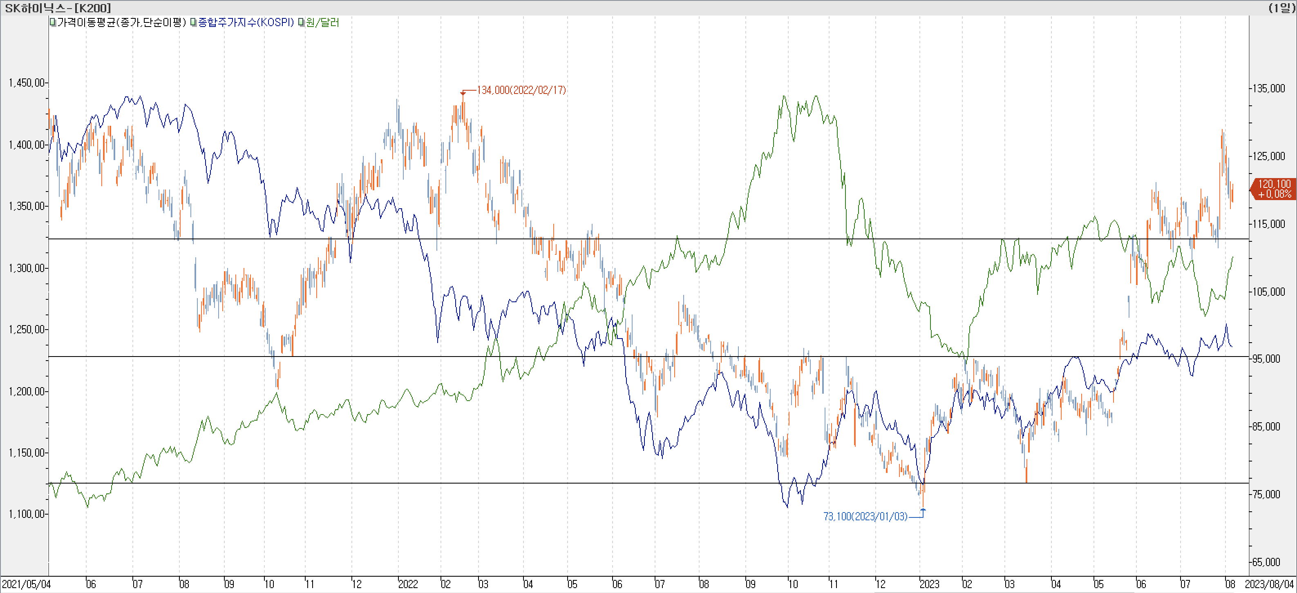Click the red high-point arrow marker
Viewport: 1297px width, 593px height.
tap(463, 93)
